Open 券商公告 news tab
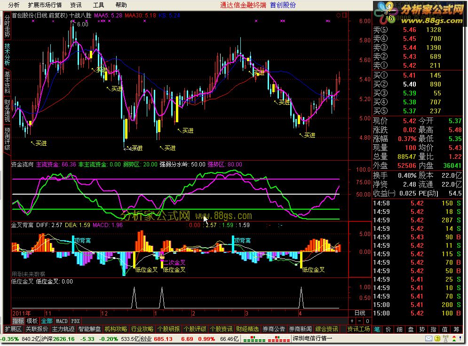Screen dimensions: 468x346 coord(274,329)
